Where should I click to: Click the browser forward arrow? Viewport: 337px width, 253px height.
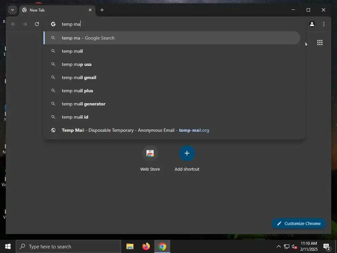(x=25, y=24)
